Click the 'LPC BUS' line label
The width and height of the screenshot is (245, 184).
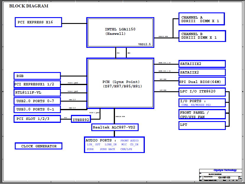[x=163, y=90]
